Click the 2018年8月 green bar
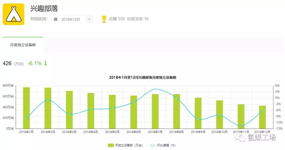Screen dimensions: 285x150 (177, 111)
